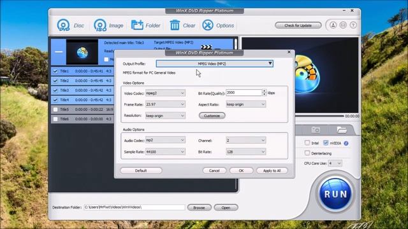408x229 pixels.
Task: Browse for a destination folder
Action: [x=200, y=207]
